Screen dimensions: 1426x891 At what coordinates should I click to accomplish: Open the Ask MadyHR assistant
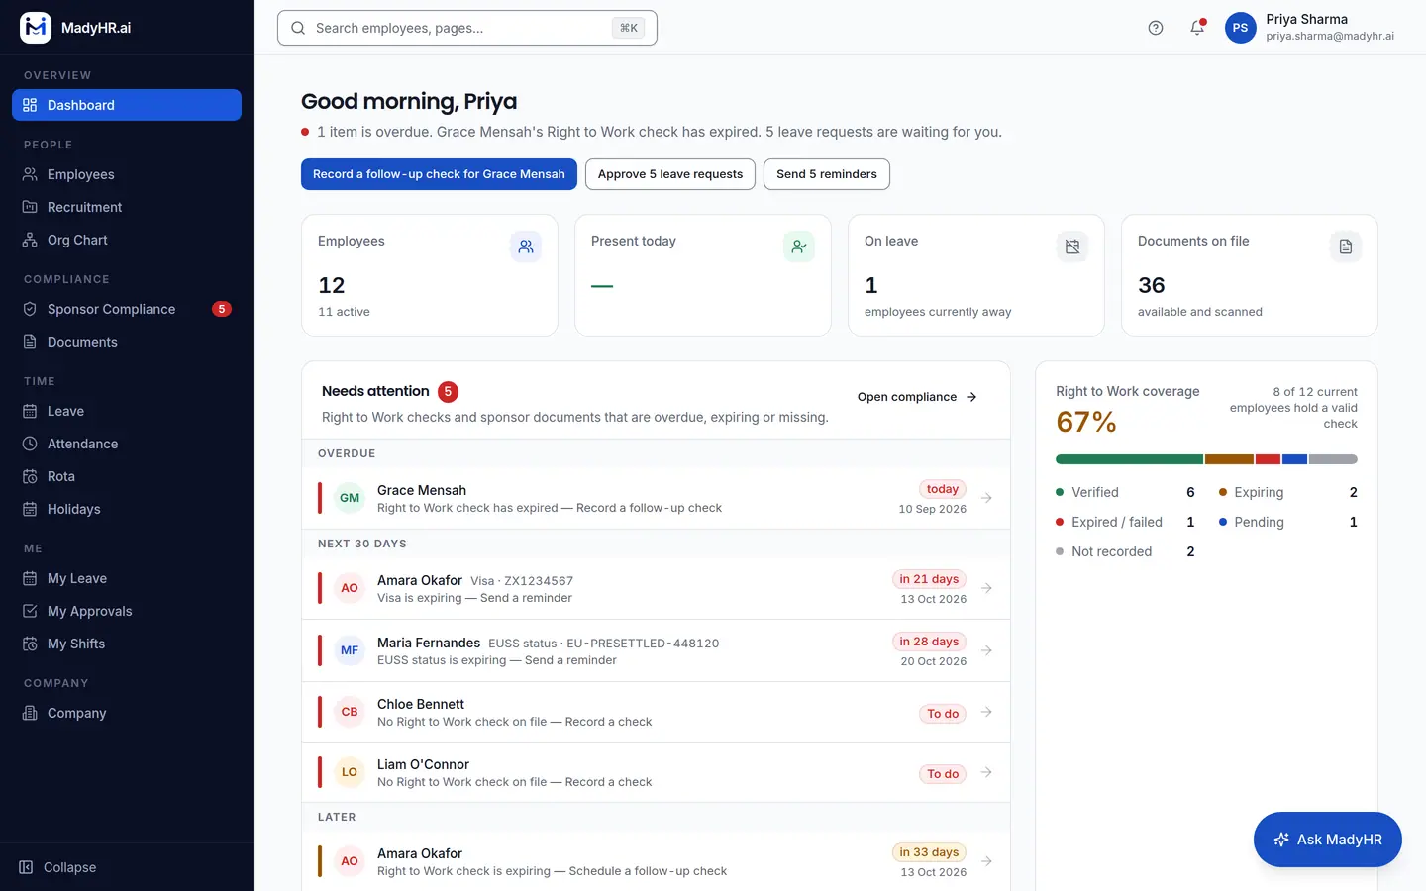pos(1328,840)
